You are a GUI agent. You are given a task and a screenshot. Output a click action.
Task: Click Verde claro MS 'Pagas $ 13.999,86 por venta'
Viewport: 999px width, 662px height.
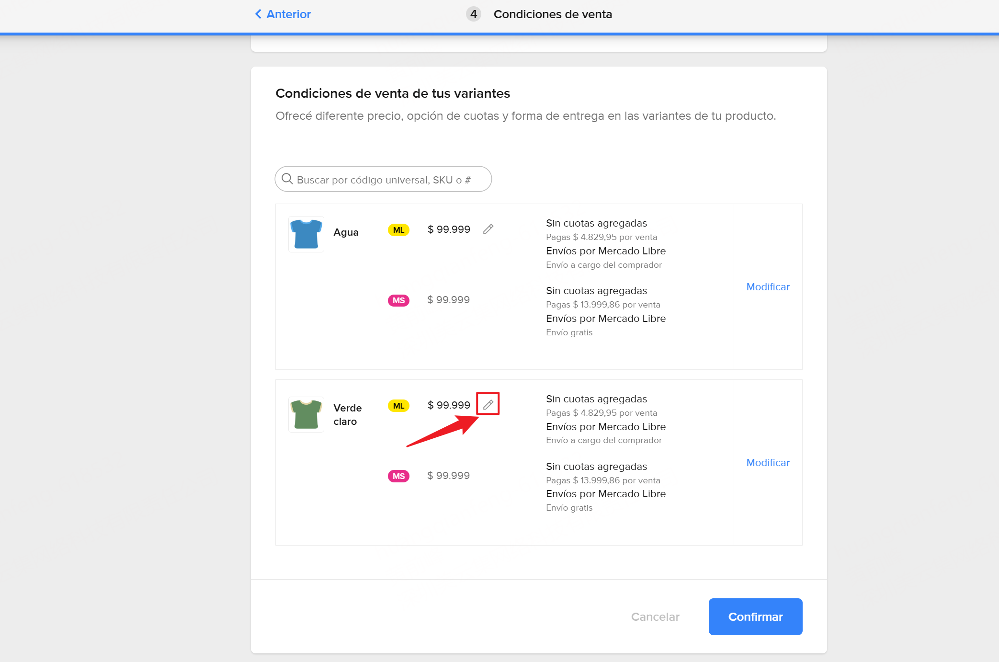pyautogui.click(x=603, y=480)
